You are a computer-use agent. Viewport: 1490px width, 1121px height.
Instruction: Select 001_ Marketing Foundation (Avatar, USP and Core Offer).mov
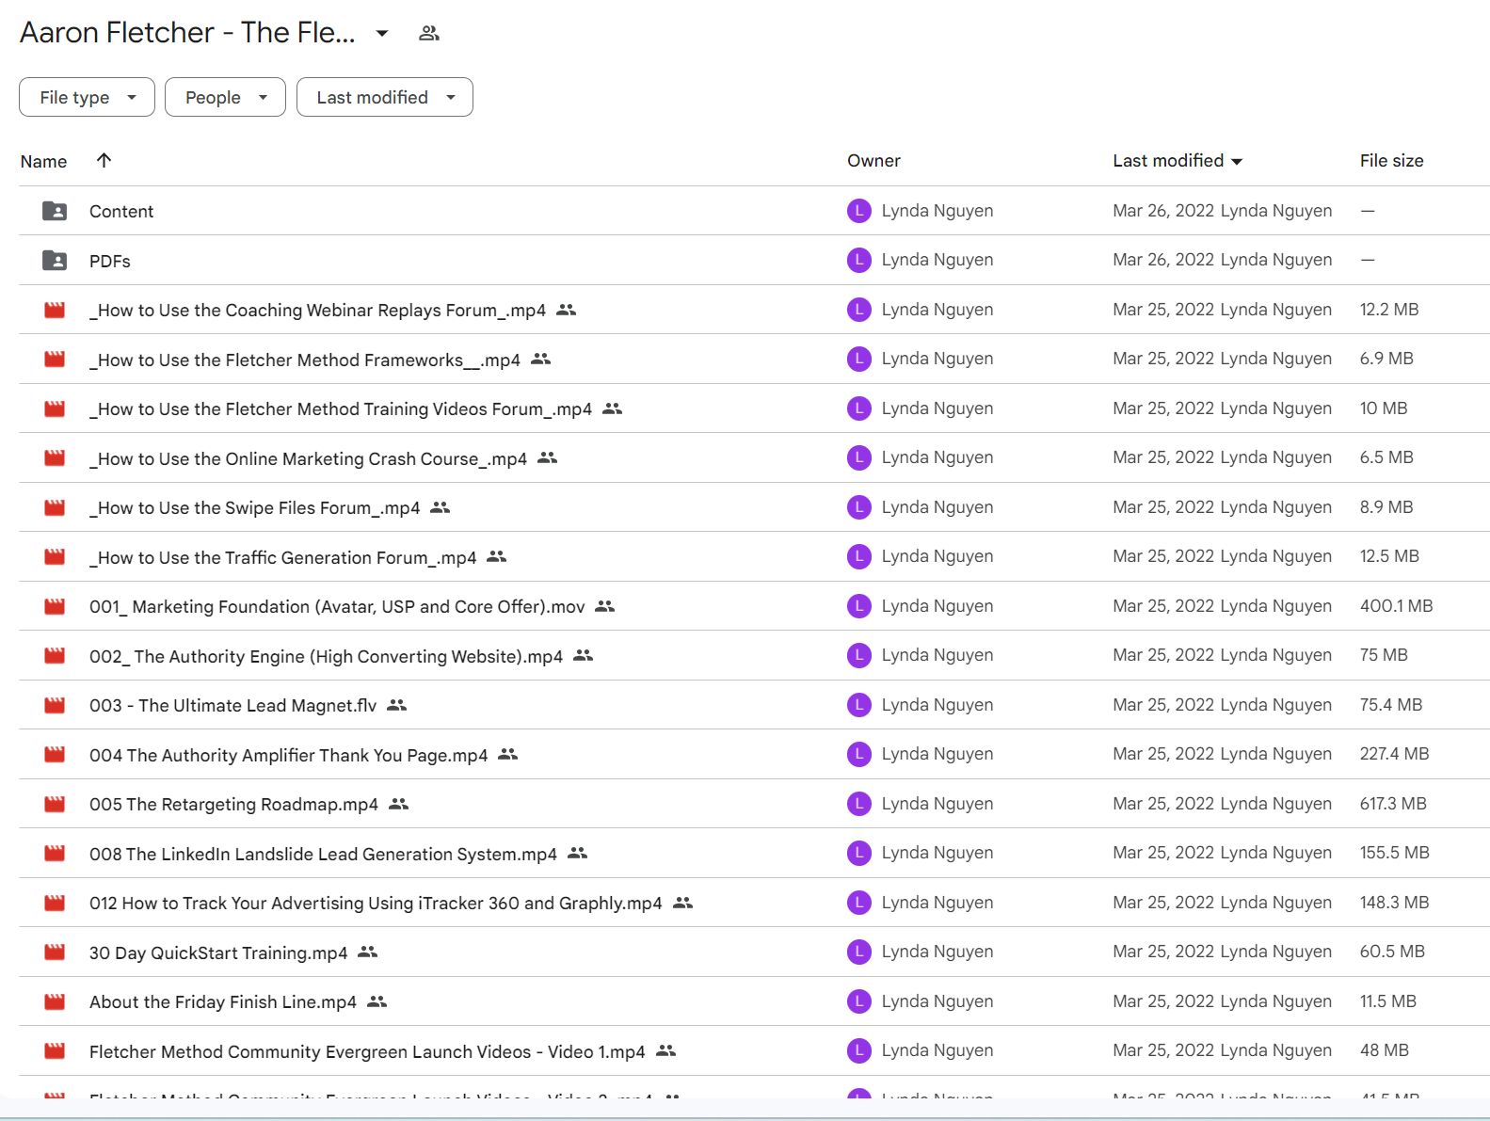click(x=337, y=607)
